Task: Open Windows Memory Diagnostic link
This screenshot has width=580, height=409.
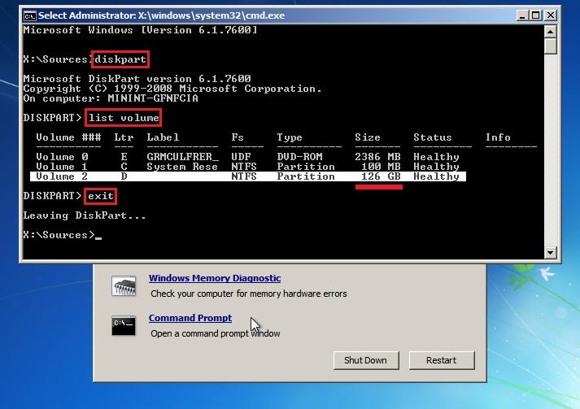Action: [214, 278]
